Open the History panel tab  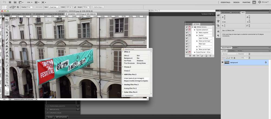[188, 24]
